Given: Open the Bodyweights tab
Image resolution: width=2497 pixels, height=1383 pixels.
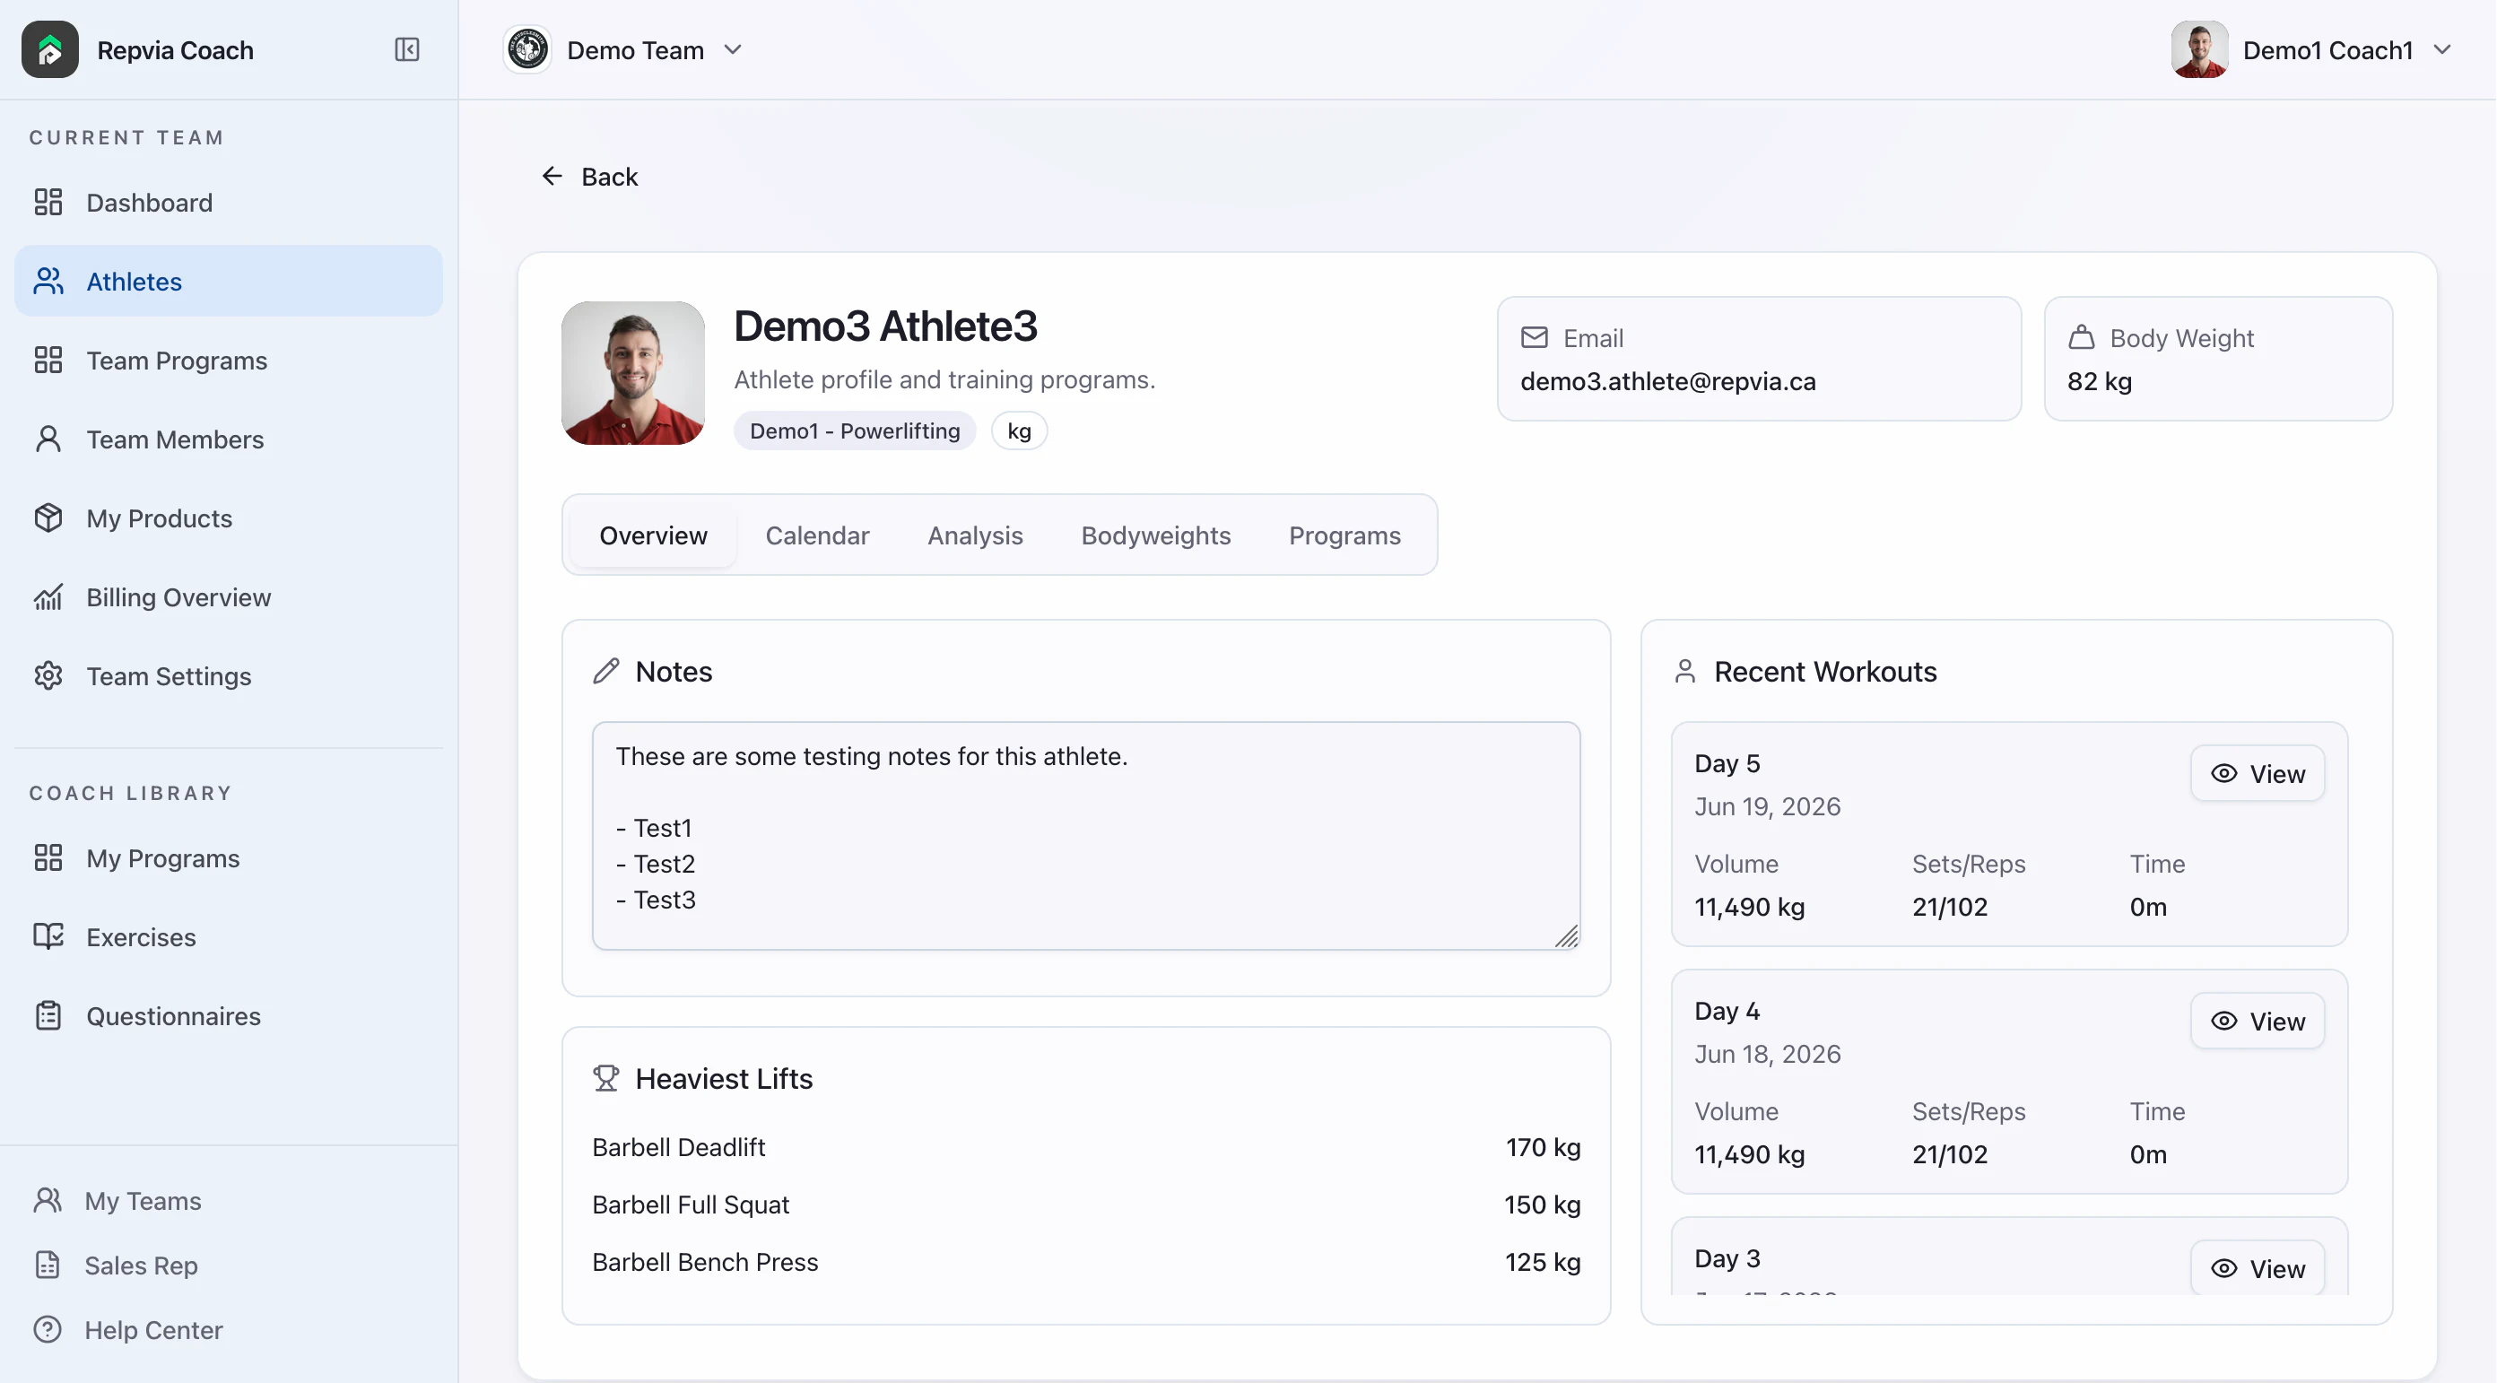Looking at the screenshot, I should point(1156,536).
